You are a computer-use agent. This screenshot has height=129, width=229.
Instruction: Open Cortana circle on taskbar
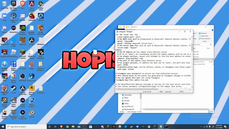point(49,126)
